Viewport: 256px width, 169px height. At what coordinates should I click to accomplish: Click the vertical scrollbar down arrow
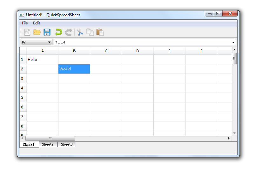click(x=234, y=133)
